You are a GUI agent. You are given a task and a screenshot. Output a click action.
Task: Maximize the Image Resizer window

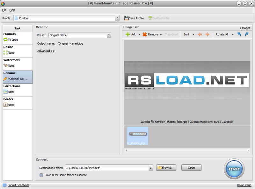[x=245, y=4]
